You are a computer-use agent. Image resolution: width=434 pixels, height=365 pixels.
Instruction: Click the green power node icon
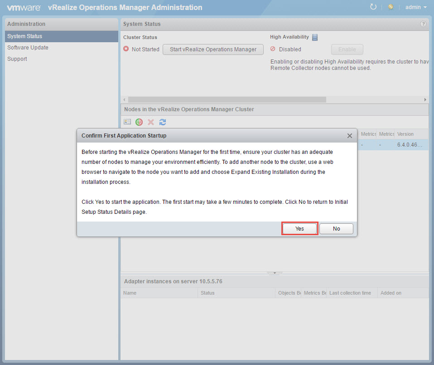(139, 122)
